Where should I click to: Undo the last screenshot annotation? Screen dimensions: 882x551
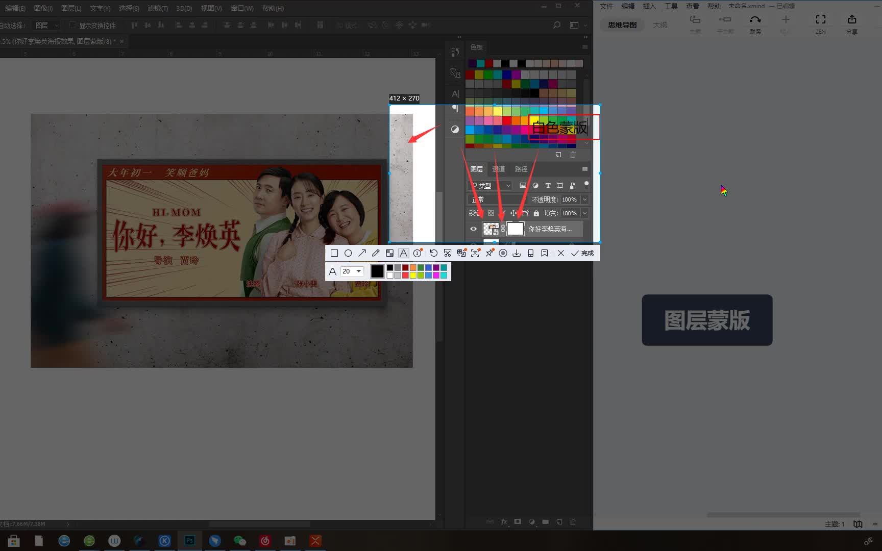tap(433, 253)
